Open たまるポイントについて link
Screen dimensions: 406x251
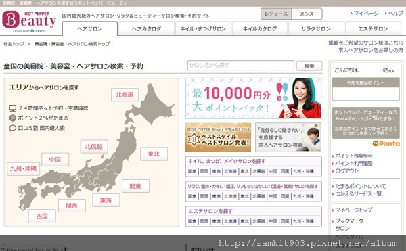pos(361,186)
